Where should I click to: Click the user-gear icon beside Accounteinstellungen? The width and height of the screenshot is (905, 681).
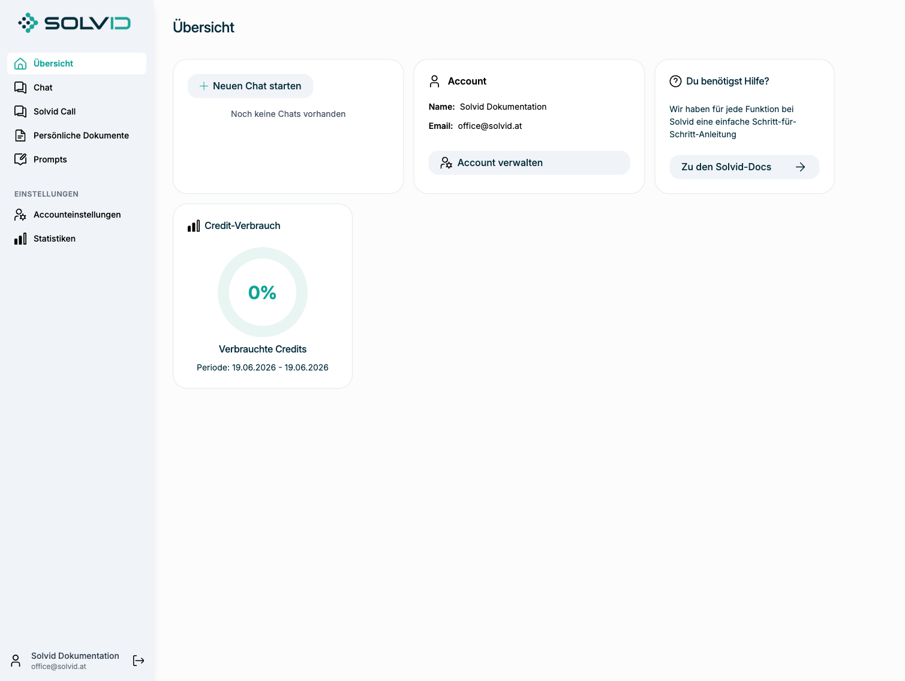(20, 215)
